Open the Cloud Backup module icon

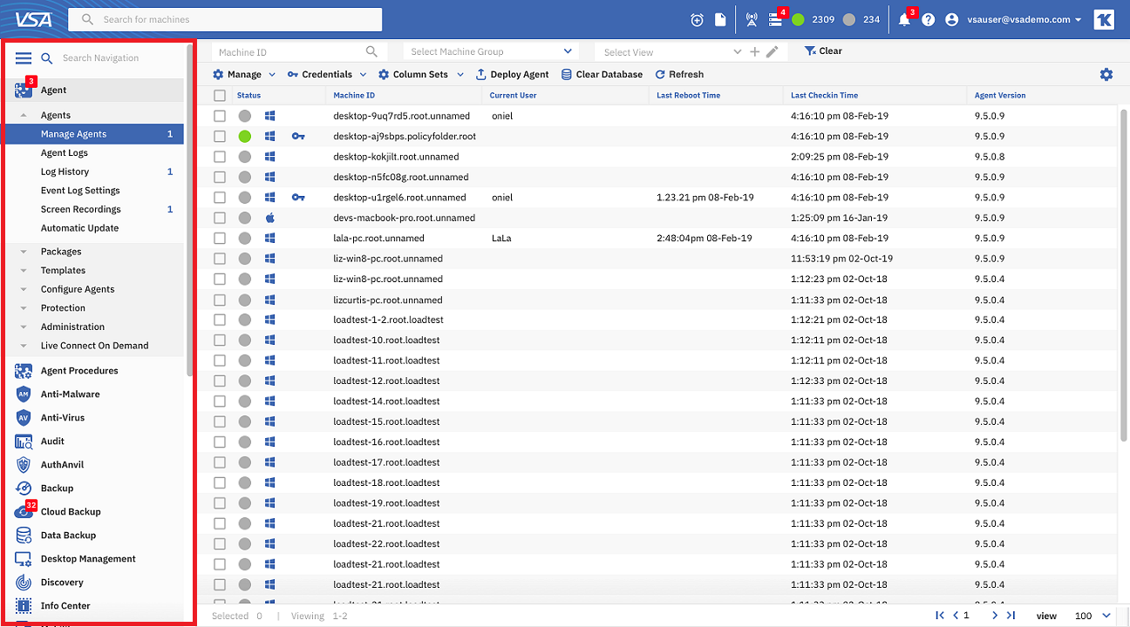[24, 512]
